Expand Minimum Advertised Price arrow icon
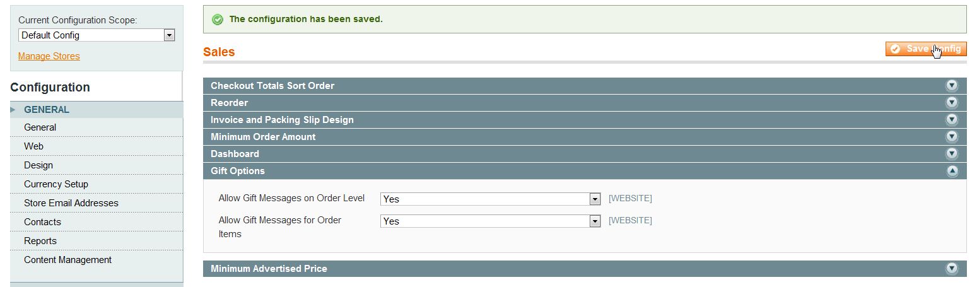The height and width of the screenshot is (287, 977). pos(952,269)
